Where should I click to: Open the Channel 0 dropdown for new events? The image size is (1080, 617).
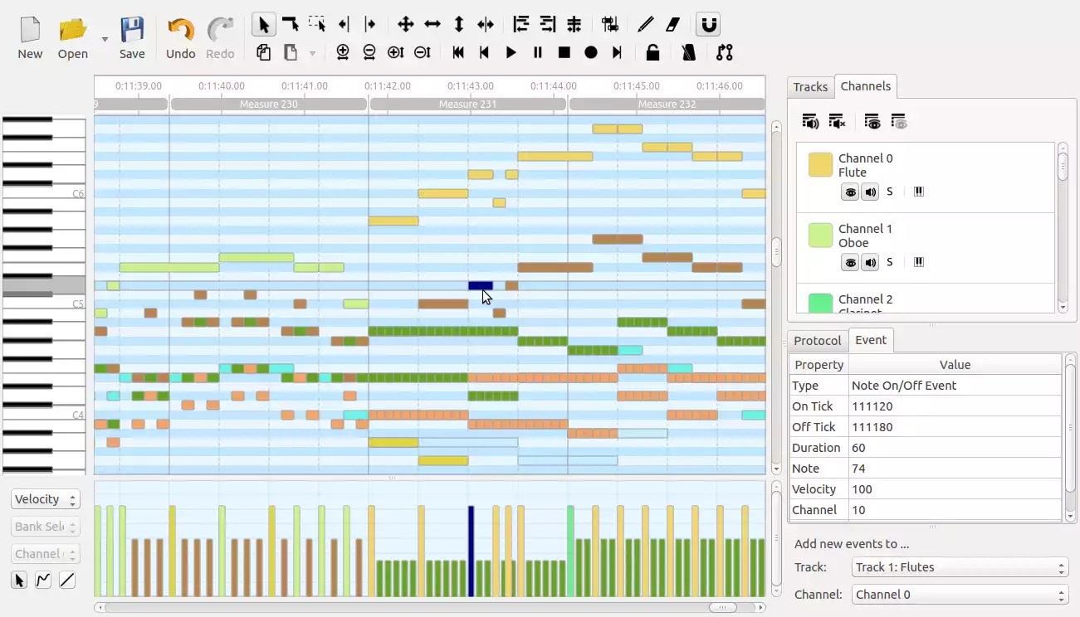coord(959,595)
